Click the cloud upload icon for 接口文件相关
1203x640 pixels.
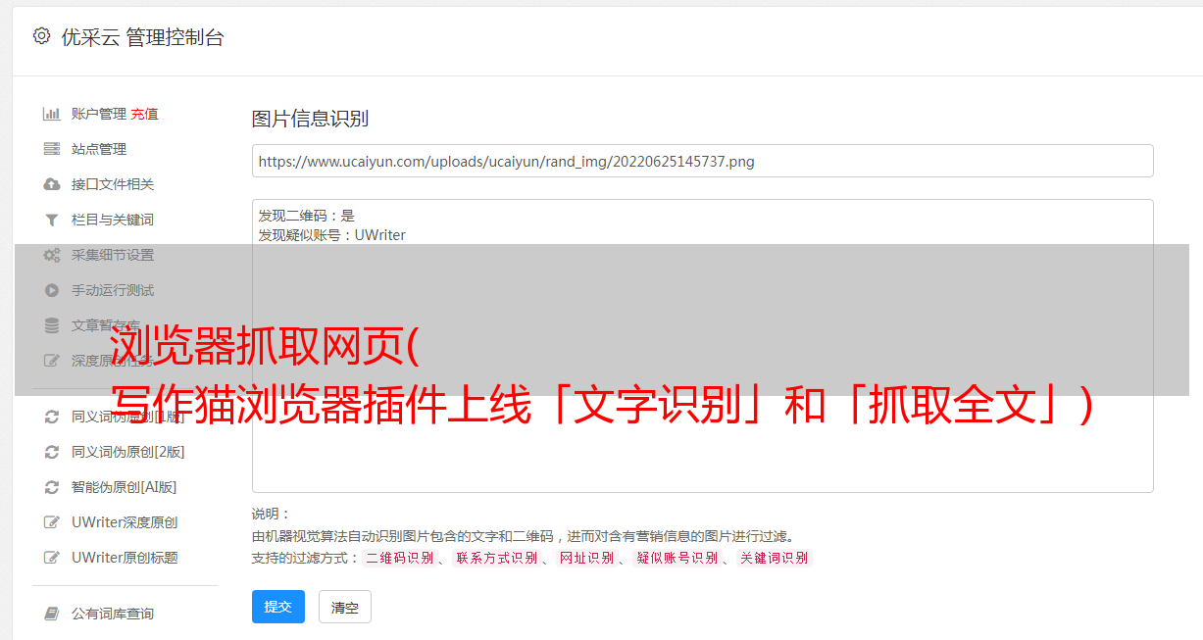[x=52, y=184]
